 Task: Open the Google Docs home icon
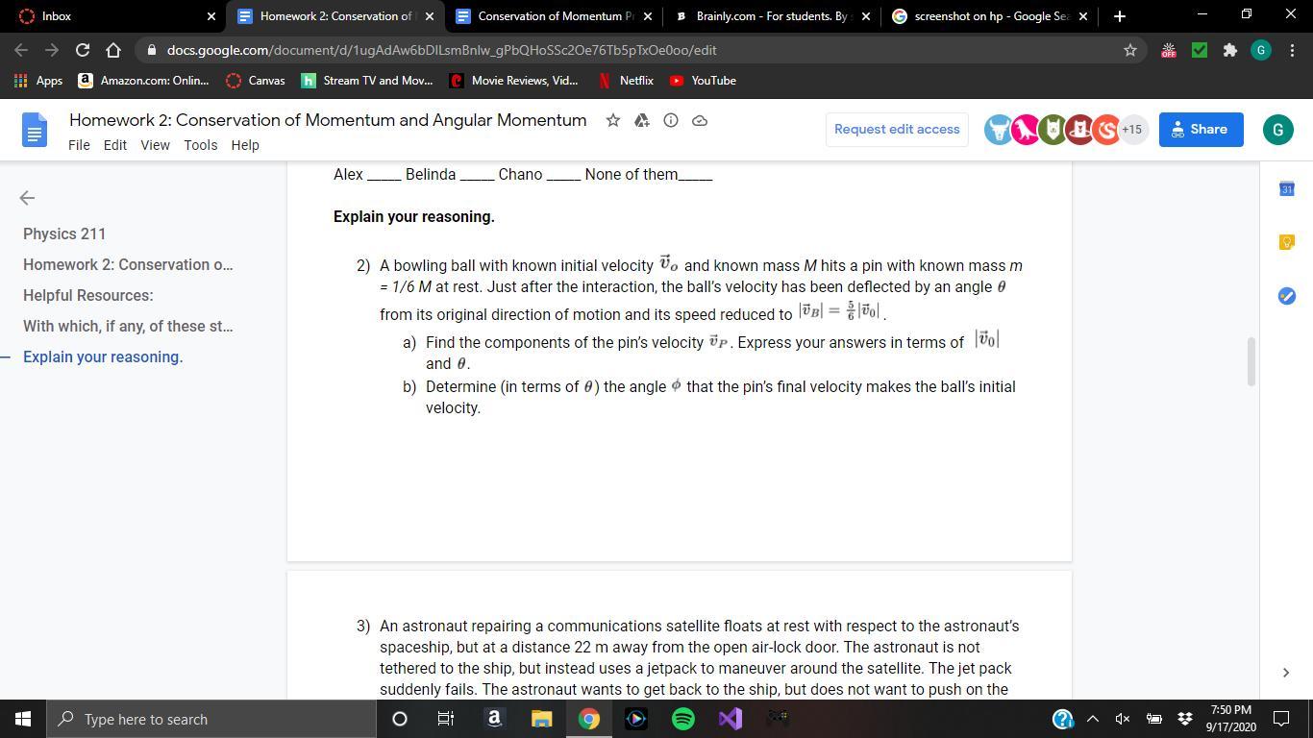tap(34, 131)
